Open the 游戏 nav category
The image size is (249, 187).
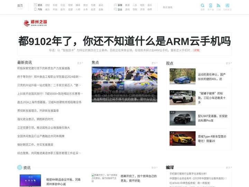127,9
